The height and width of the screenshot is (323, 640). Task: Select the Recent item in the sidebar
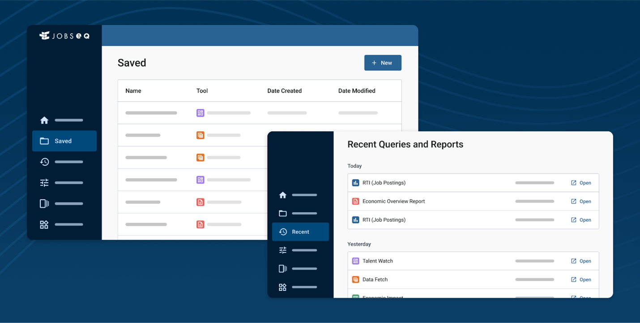tap(300, 232)
